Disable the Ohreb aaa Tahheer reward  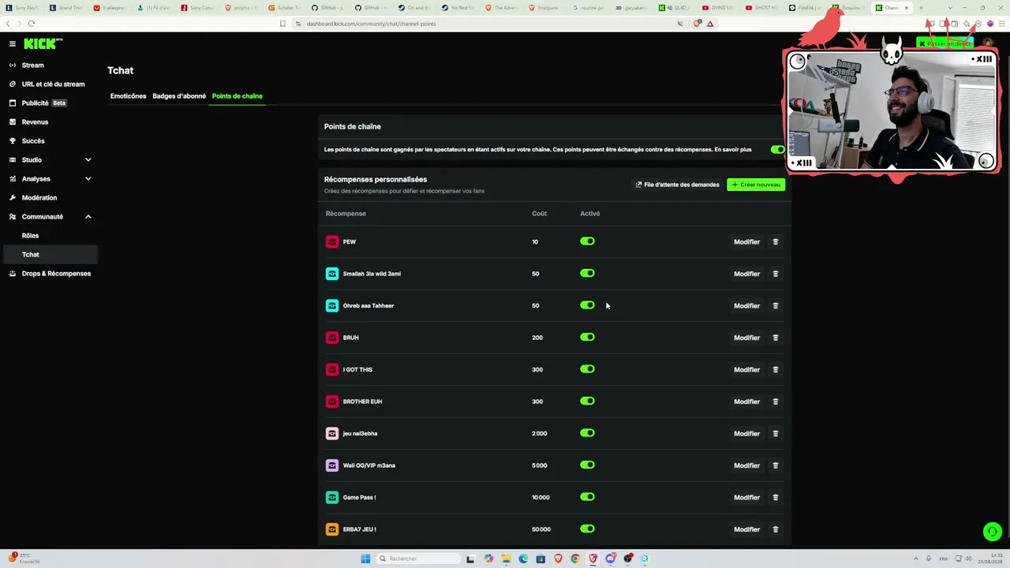click(x=587, y=305)
